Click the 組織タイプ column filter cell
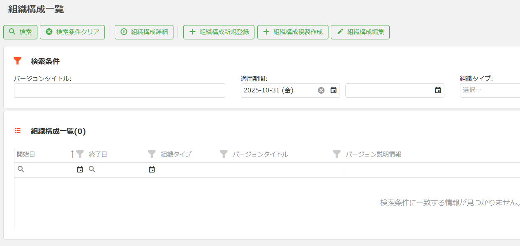 pos(194,170)
